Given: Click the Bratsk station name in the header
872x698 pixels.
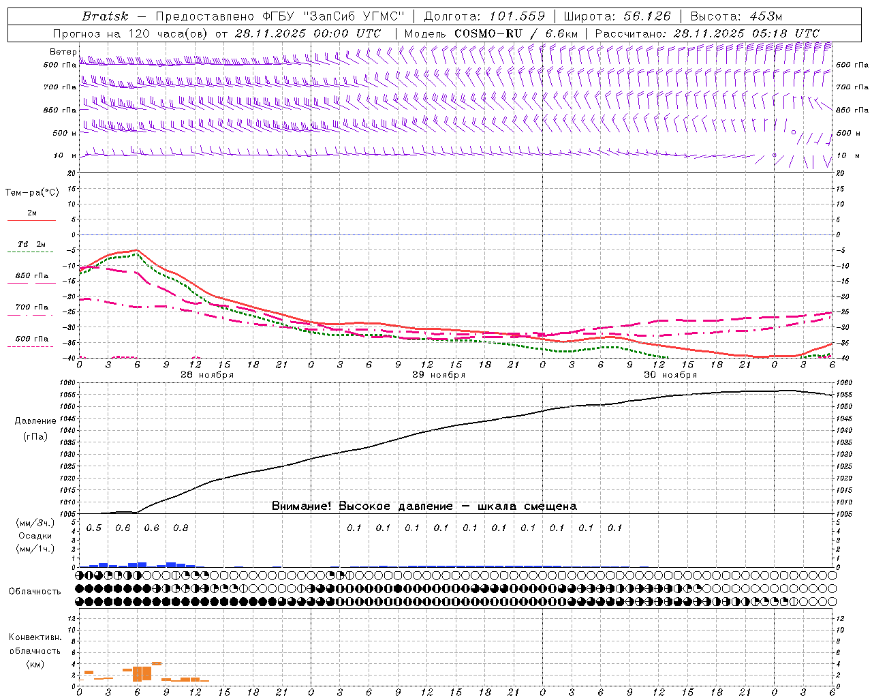Looking at the screenshot, I should point(105,16).
